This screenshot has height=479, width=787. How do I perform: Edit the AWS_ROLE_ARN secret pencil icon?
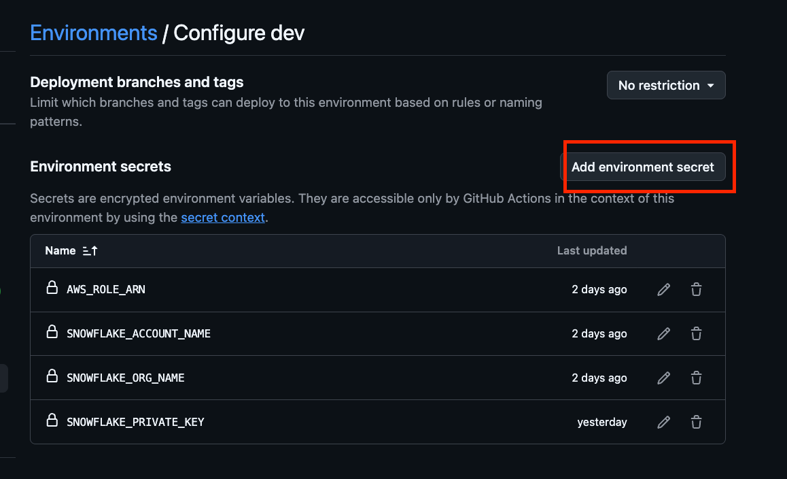(x=664, y=290)
